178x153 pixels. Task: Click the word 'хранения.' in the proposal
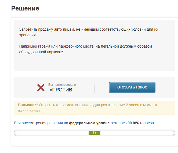[x=28, y=35]
